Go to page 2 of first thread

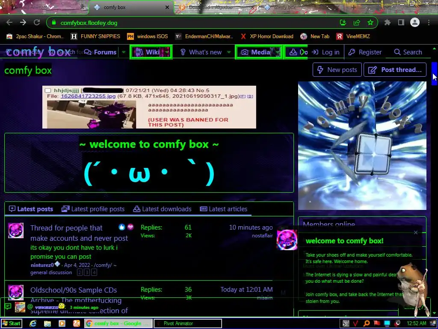click(x=80, y=272)
